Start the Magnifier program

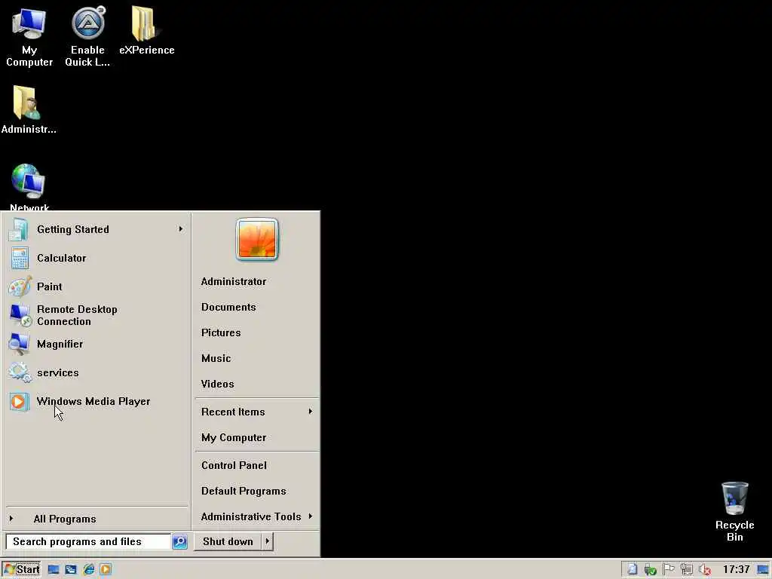[96, 344]
